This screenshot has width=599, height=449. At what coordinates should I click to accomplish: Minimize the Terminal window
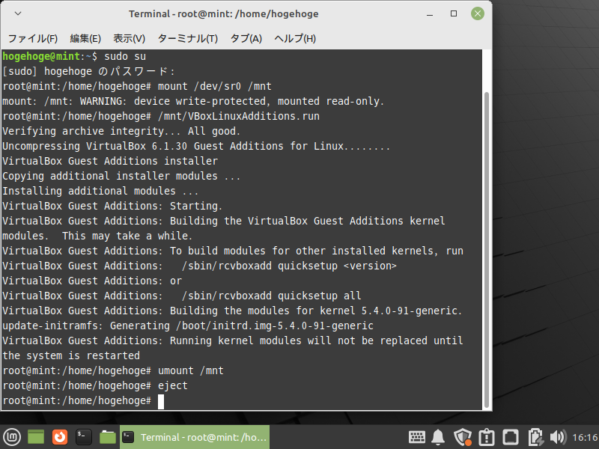(430, 14)
